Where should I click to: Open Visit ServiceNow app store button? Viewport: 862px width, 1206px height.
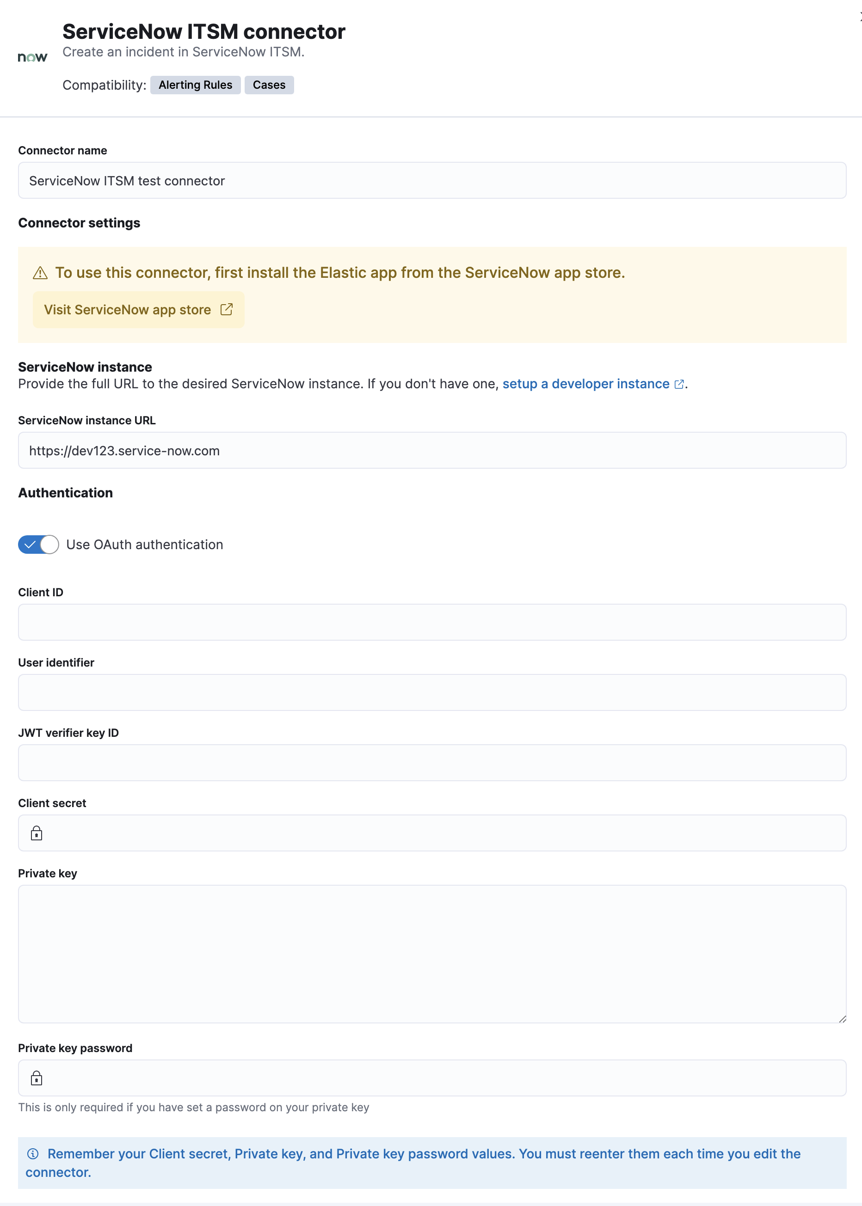pos(138,310)
